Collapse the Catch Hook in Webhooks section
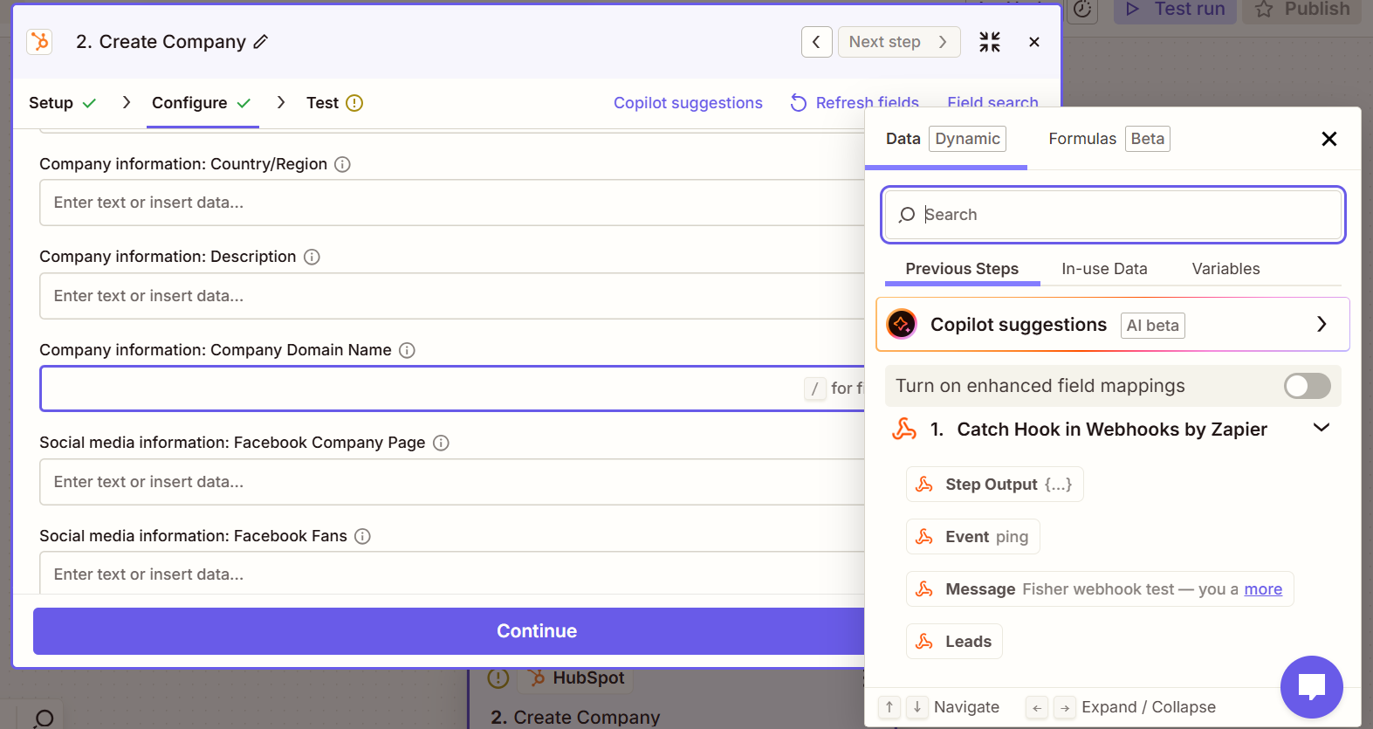Viewport: 1373px width, 729px height. tap(1322, 428)
